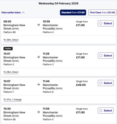This screenshot has height=124, width=117.
Task: Click the £11.90 price of the 09:30 train
Action: (80, 25)
